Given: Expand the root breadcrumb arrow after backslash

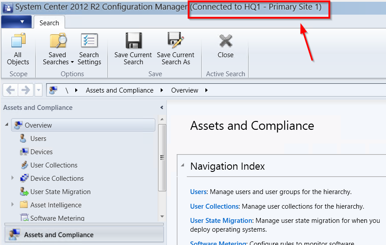Looking at the screenshot, I should click(76, 90).
